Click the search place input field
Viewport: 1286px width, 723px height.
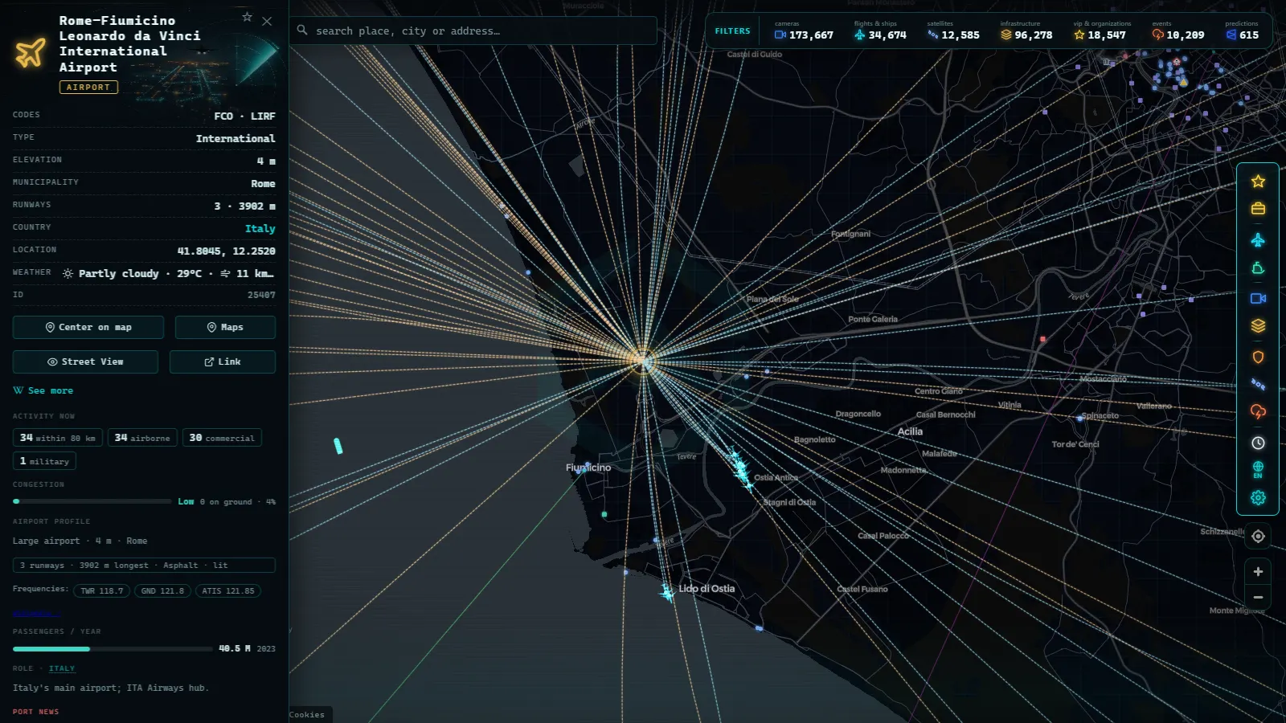tap(473, 31)
